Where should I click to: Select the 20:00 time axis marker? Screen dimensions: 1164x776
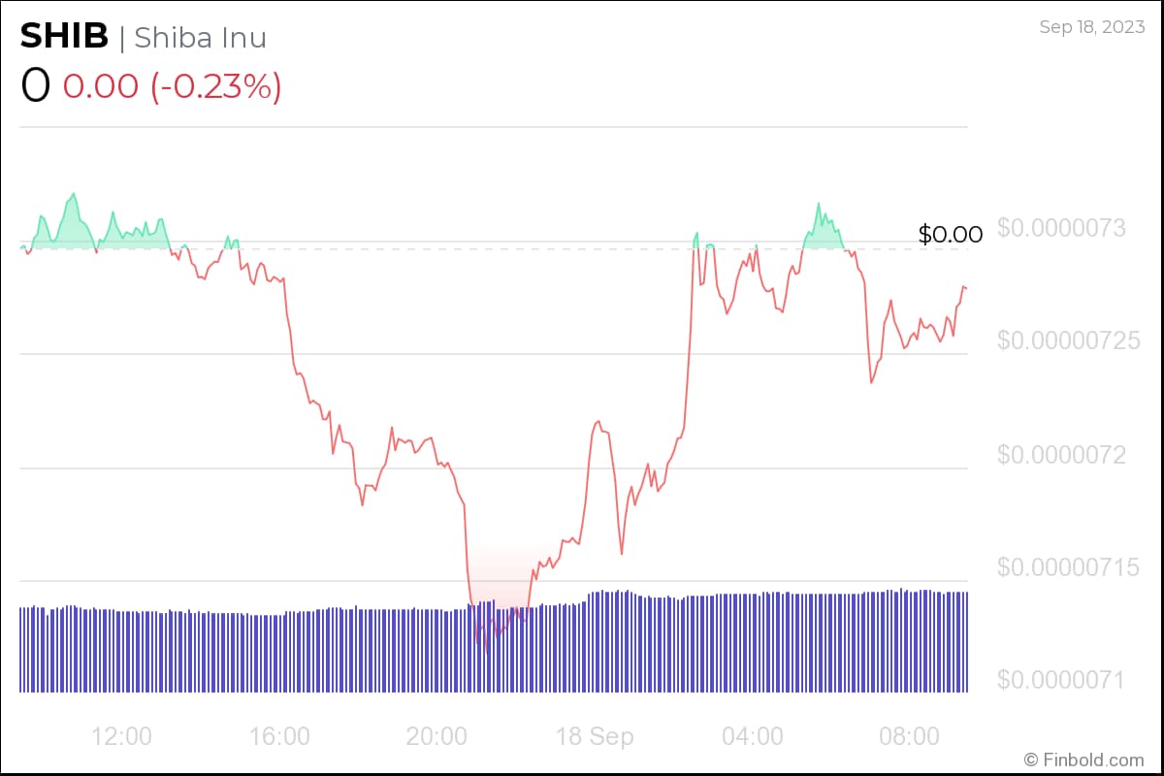(x=437, y=736)
